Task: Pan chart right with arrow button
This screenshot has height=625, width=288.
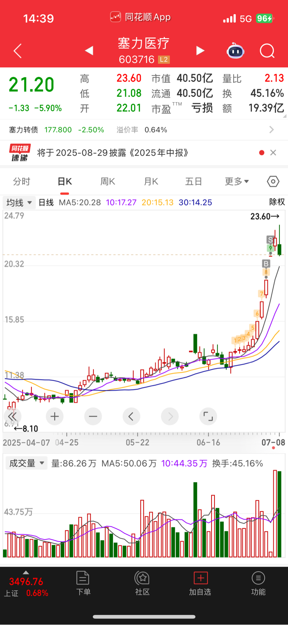Action: click(x=170, y=416)
